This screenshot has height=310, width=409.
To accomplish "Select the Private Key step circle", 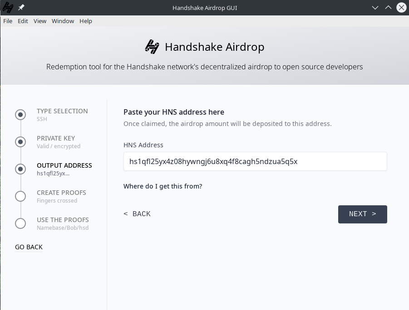I will pyautogui.click(x=20, y=142).
